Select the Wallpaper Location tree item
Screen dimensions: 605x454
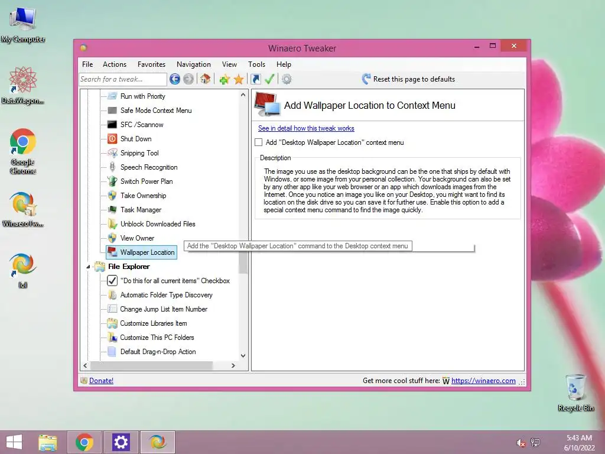142,252
